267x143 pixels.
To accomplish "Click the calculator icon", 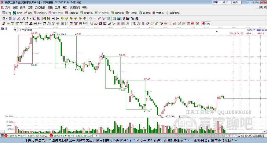I will [119, 18].
